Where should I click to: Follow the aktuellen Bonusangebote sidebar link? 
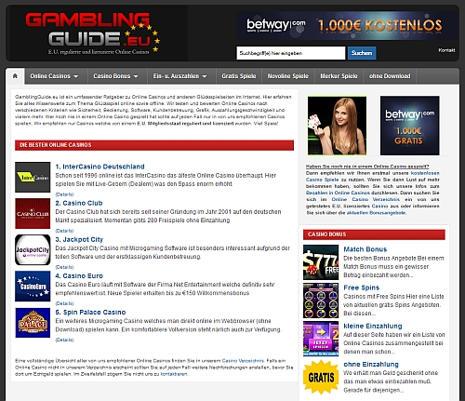tap(376, 213)
